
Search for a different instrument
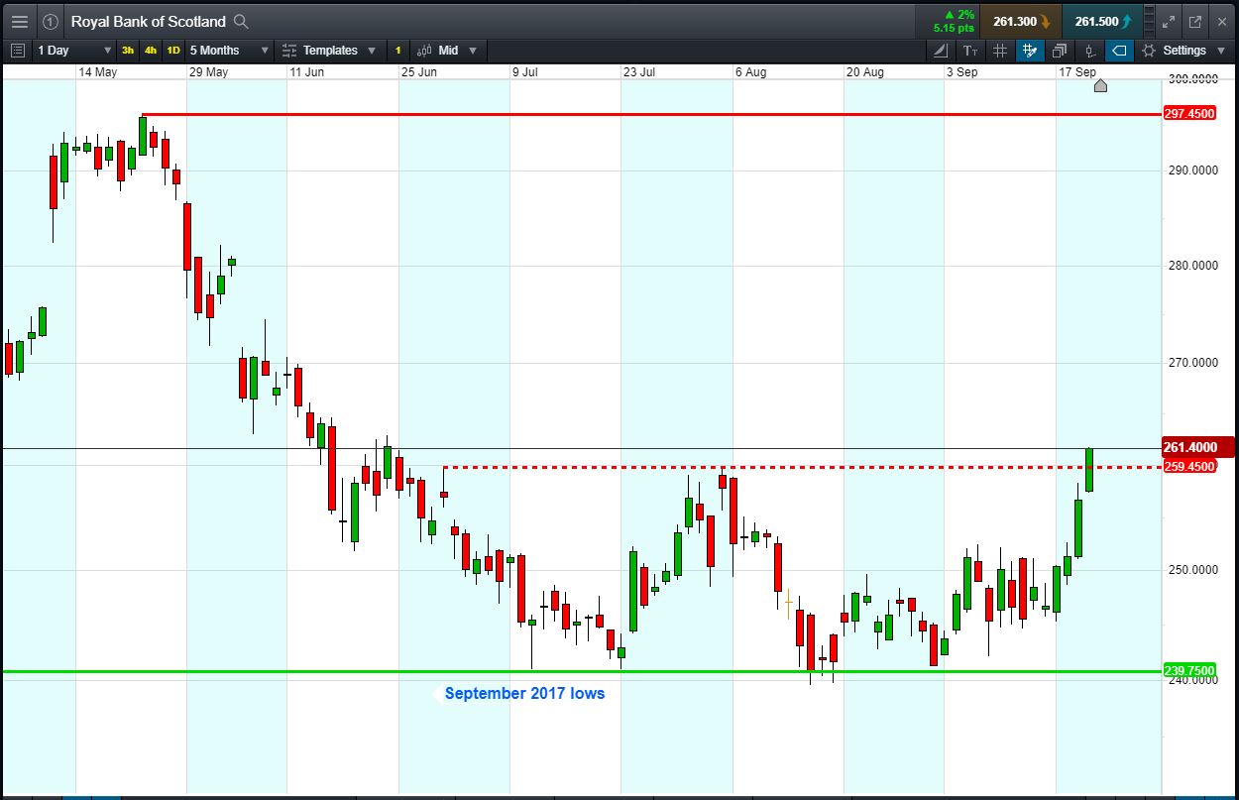tap(241, 21)
